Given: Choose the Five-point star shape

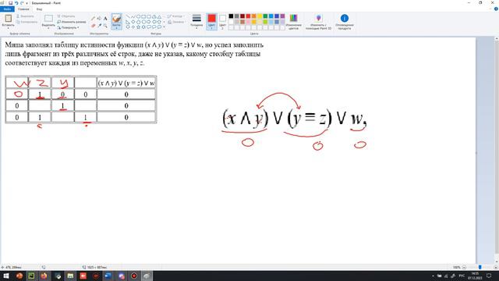Looking at the screenshot, I should coord(139,27).
